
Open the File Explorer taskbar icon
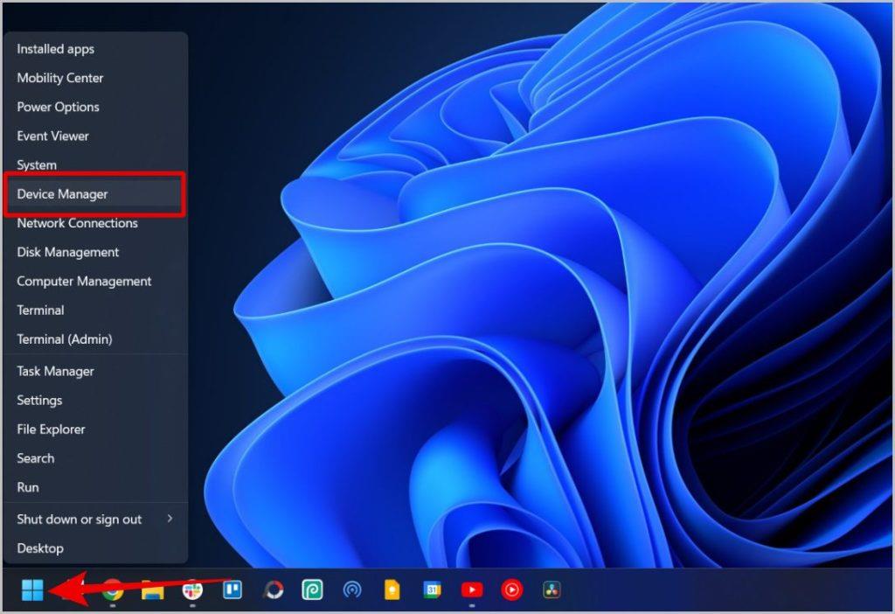(152, 590)
